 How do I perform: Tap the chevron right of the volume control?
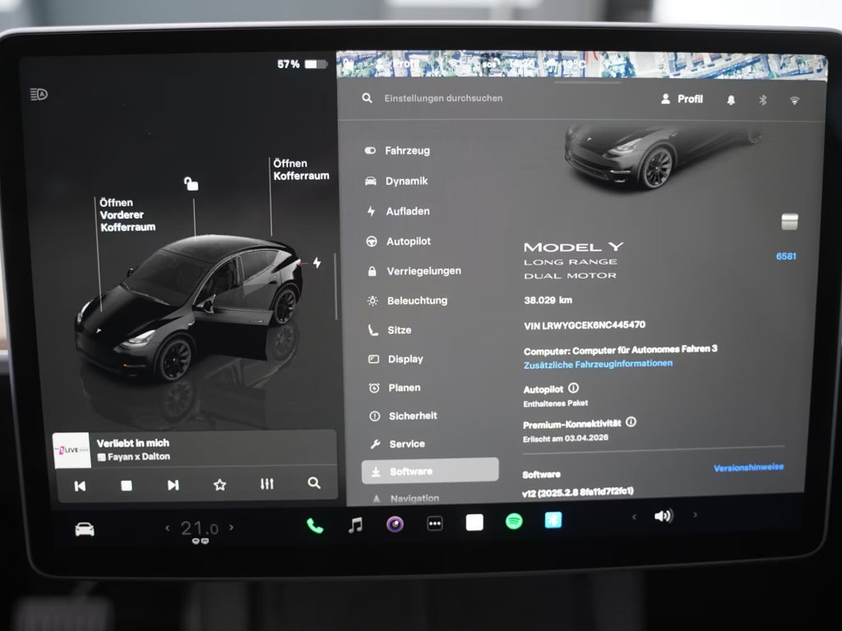(696, 517)
